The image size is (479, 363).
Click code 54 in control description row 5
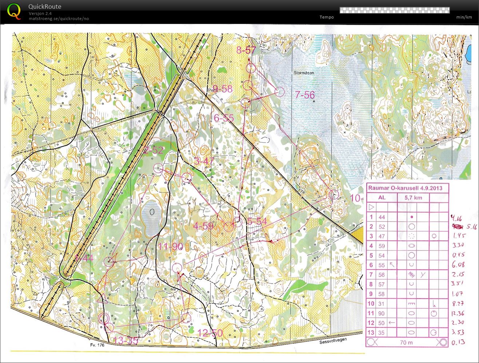[382, 256]
